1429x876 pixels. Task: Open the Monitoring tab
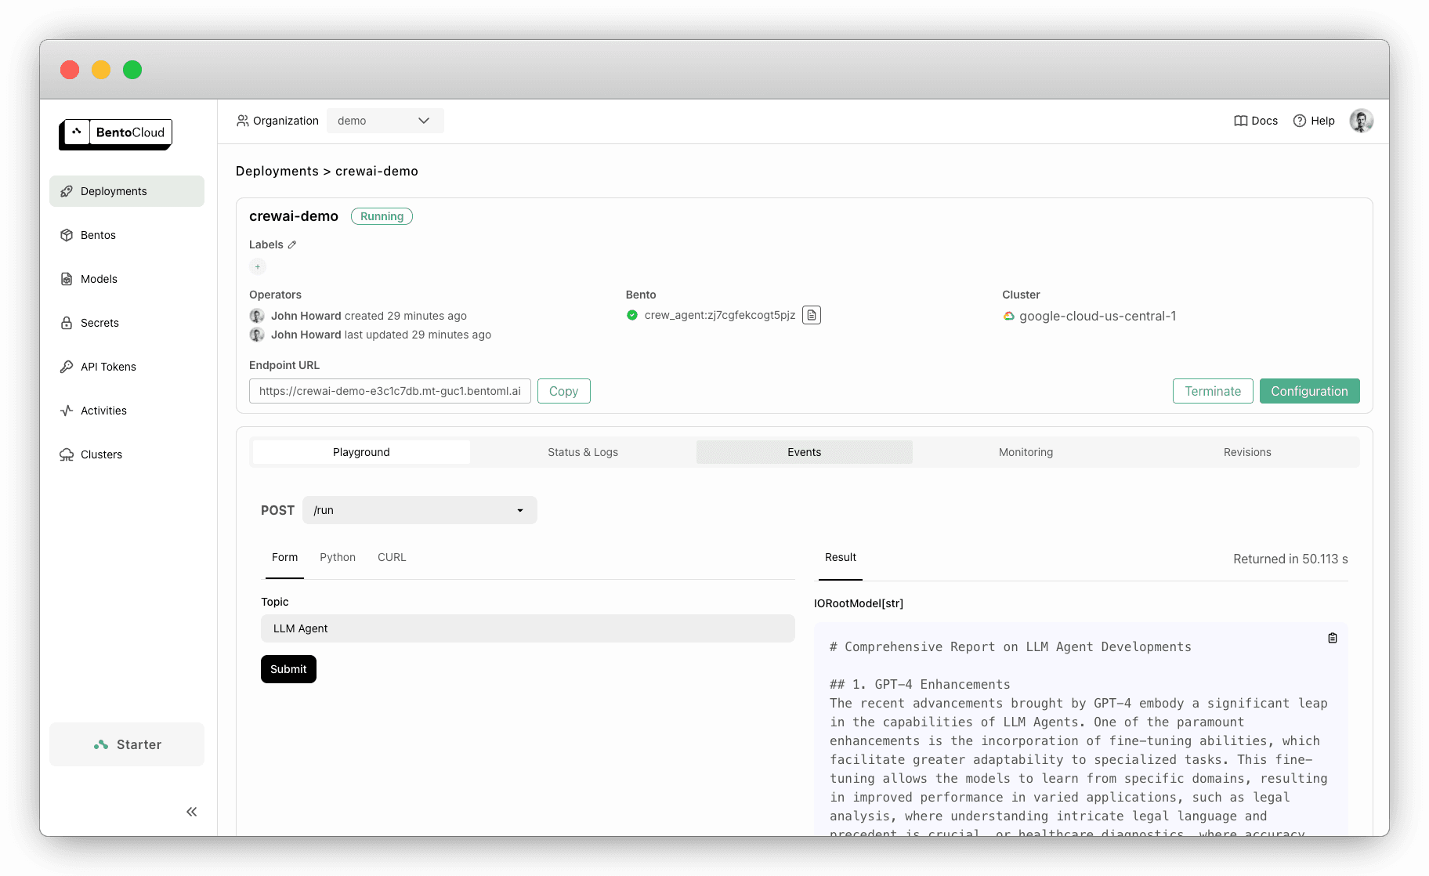[x=1026, y=452]
